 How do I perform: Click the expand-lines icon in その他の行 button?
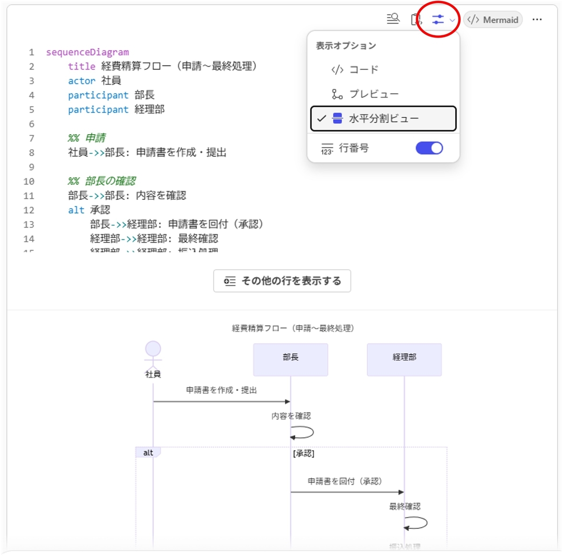[230, 281]
